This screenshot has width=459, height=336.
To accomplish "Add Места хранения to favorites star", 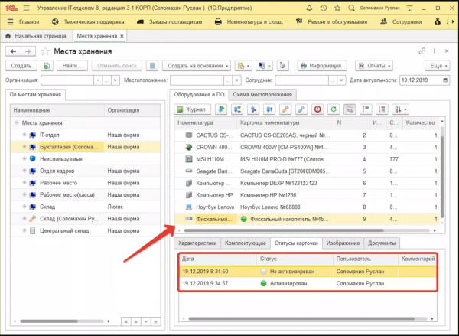I will 45,51.
